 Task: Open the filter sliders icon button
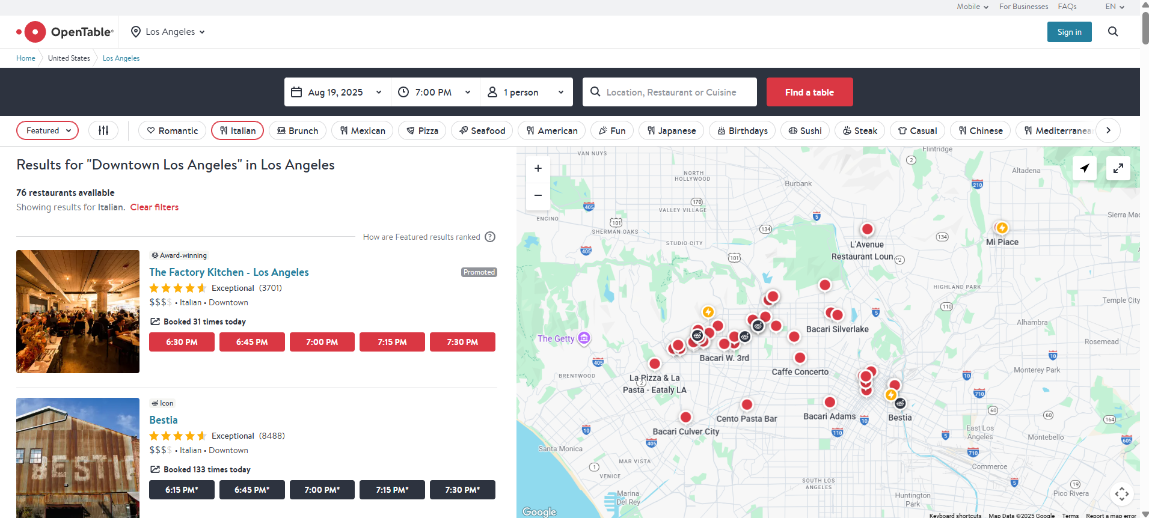point(103,130)
